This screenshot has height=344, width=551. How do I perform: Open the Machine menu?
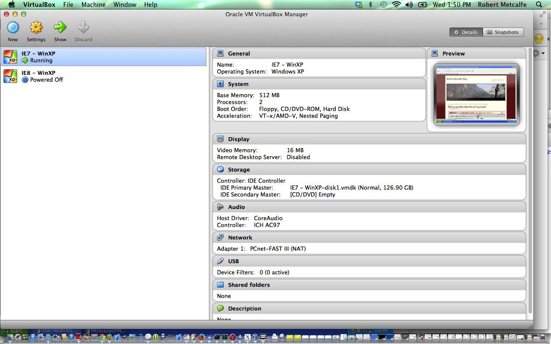[x=93, y=5]
